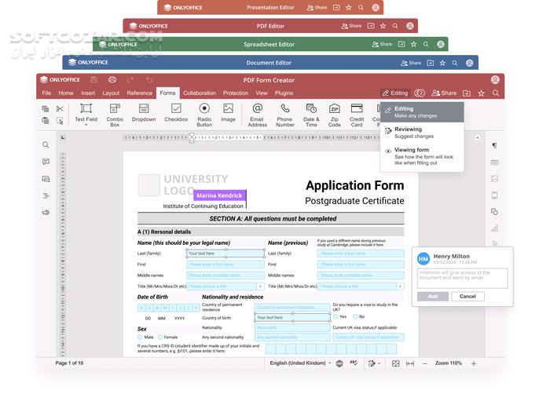Screen dimensions: 550x394
Task: Open Shape settings in right sidebar
Action: click(x=494, y=212)
